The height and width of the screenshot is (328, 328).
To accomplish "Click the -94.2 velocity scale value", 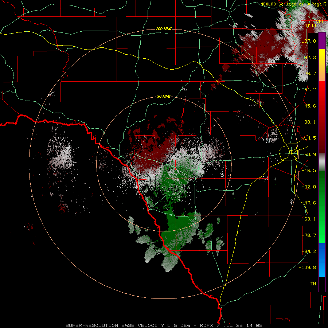I will [309, 251].
